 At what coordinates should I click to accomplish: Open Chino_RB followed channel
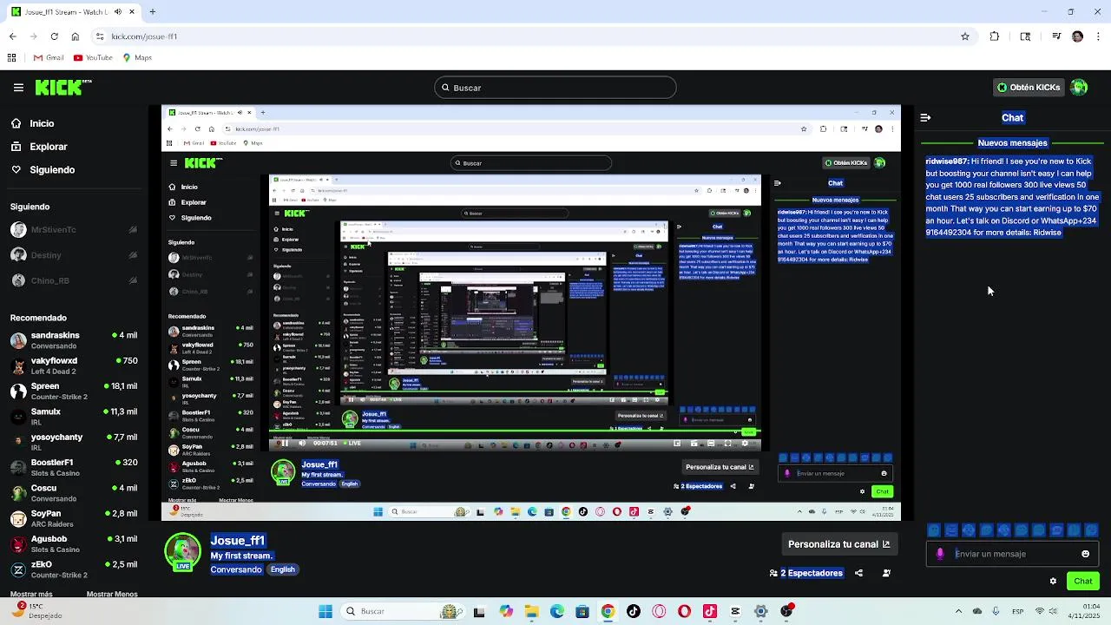[74, 281]
